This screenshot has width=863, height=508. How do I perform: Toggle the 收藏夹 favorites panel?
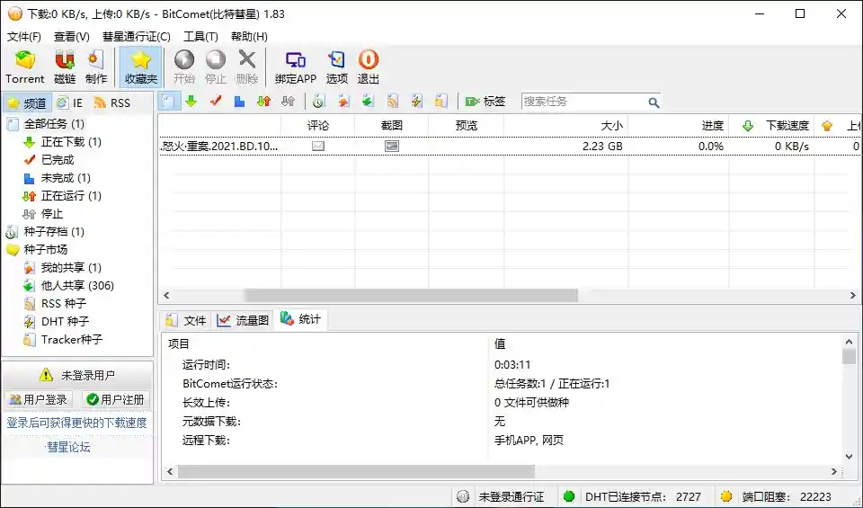(x=141, y=67)
